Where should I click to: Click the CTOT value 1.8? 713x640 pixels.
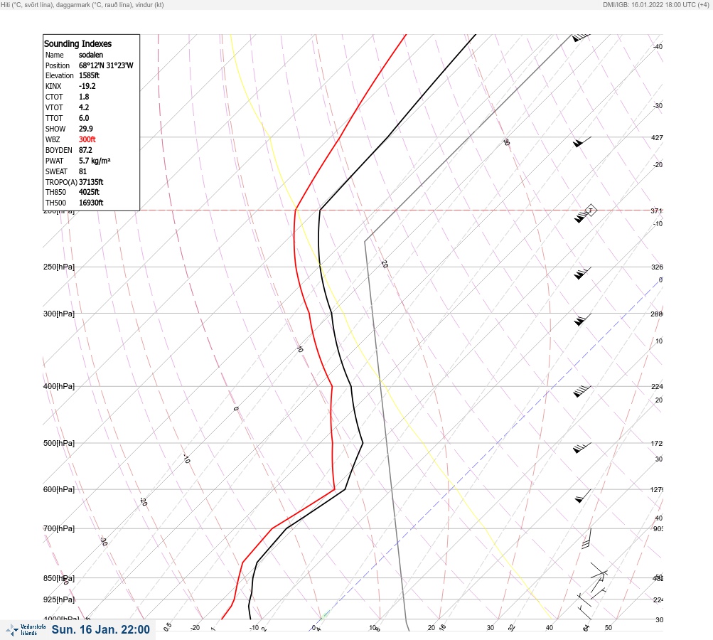(84, 97)
